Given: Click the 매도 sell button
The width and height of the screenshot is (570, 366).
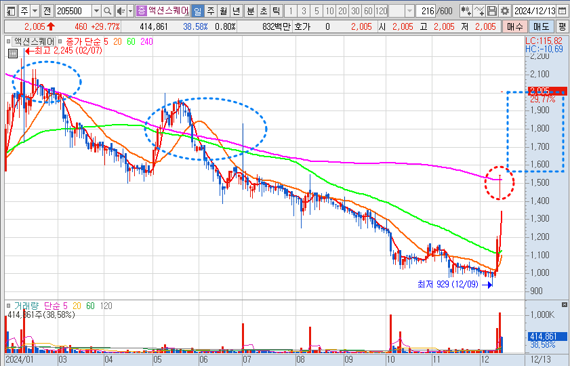Looking at the screenshot, I should tap(542, 26).
